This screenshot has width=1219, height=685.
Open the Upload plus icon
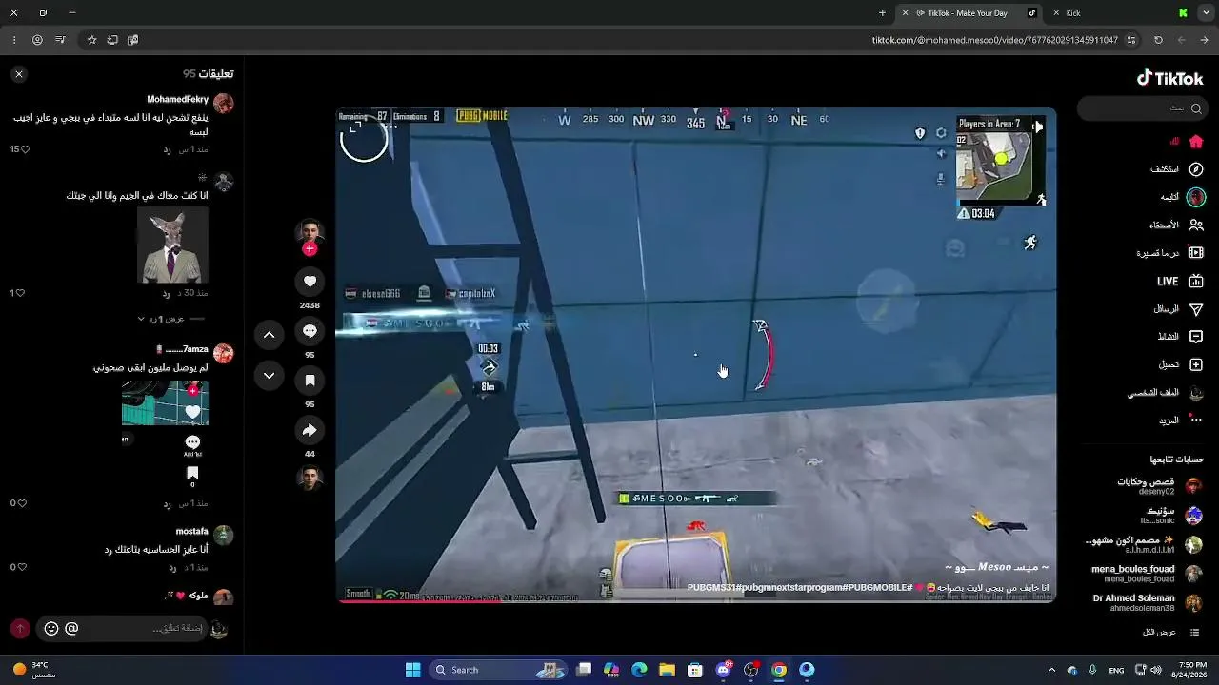1196,364
